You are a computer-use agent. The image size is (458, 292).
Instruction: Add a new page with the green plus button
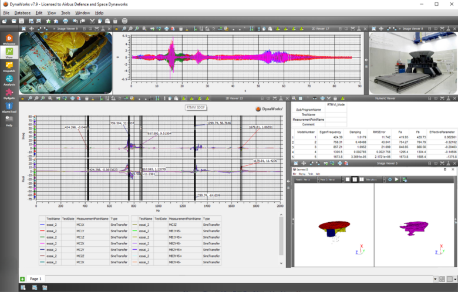[x=22, y=279]
